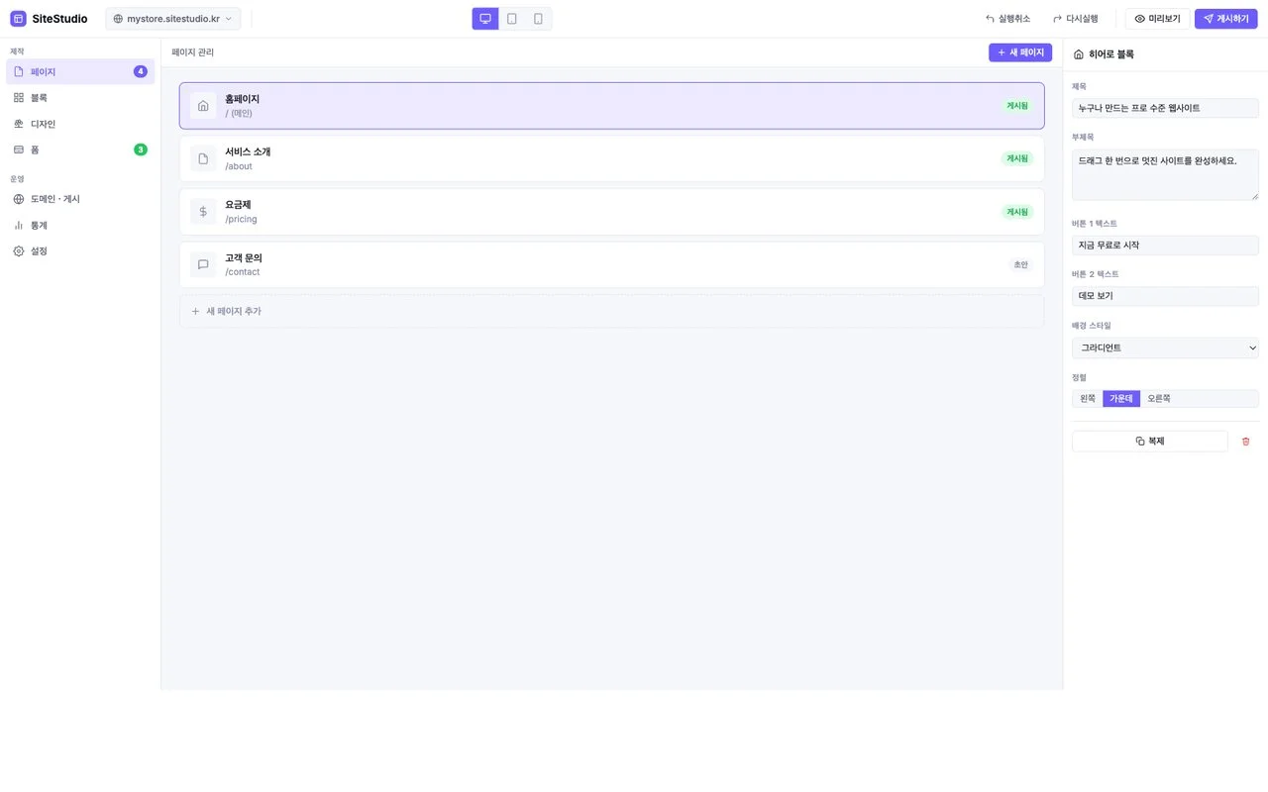1268x792 pixels.
Task: Click the 게시하기 publish button
Action: 1225,19
